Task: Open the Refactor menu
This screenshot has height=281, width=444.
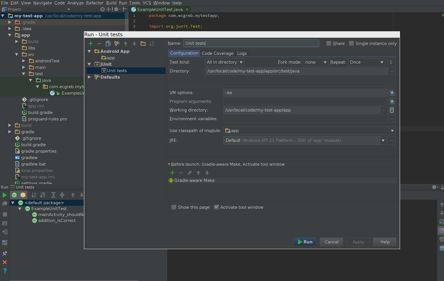Action: [95, 3]
